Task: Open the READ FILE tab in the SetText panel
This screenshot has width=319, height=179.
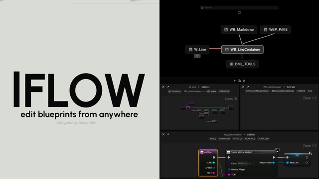Action: pyautogui.click(x=224, y=91)
